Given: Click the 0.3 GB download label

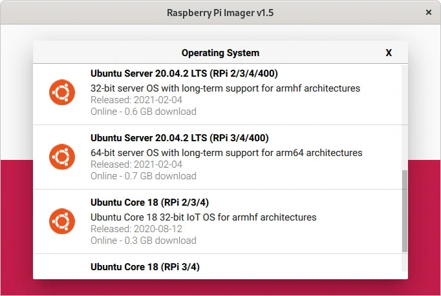Looking at the screenshot, I should click(x=143, y=241).
